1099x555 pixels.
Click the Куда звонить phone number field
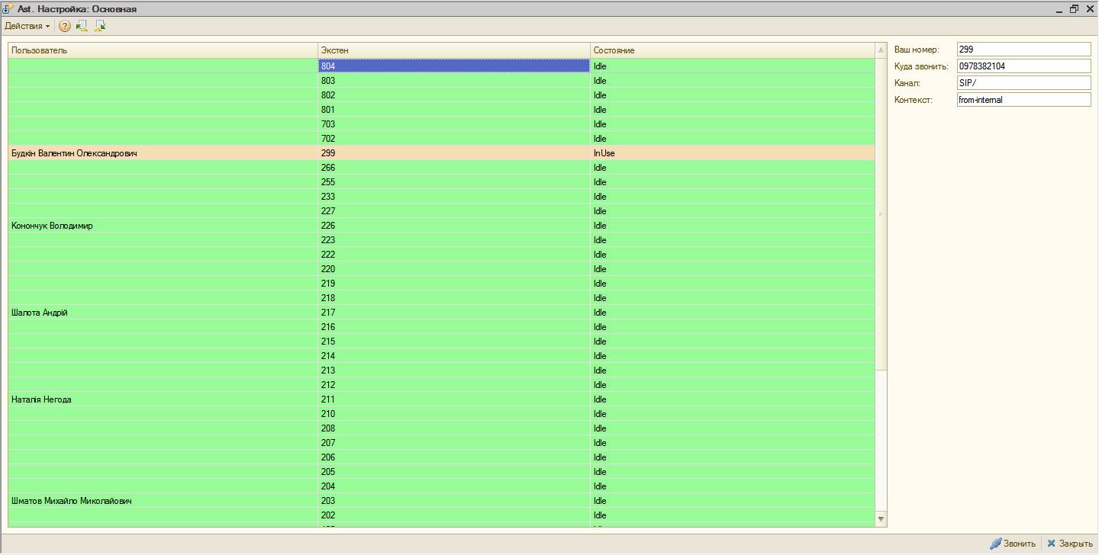pyautogui.click(x=1024, y=66)
